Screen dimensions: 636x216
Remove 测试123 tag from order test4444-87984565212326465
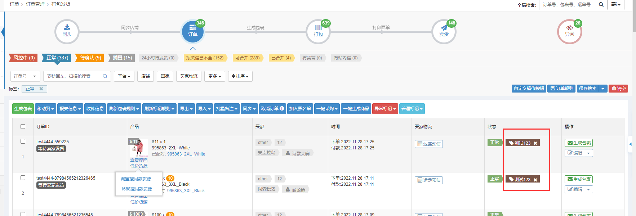pyautogui.click(x=535, y=180)
